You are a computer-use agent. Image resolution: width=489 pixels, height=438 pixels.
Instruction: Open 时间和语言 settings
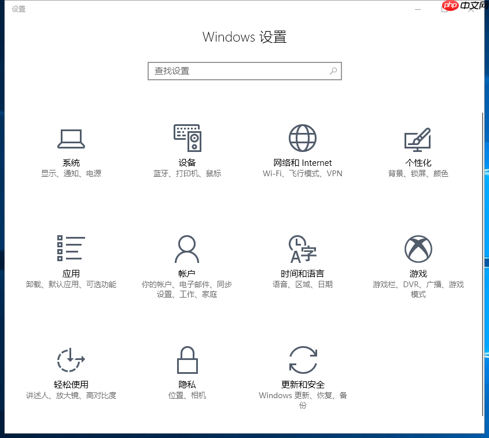coord(302,260)
